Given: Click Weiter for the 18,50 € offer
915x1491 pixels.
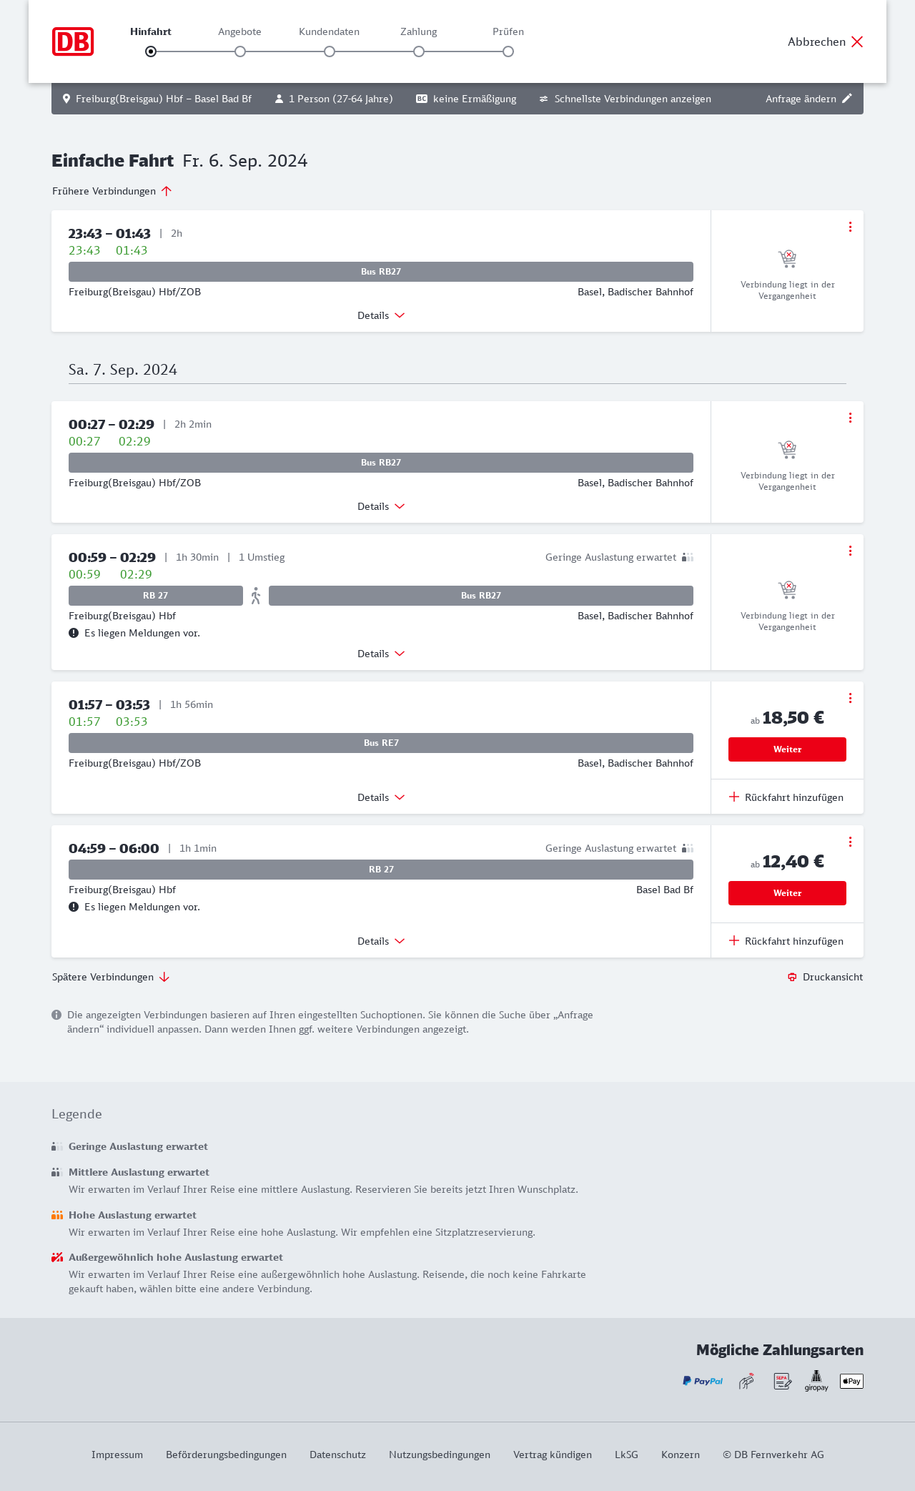Looking at the screenshot, I should pyautogui.click(x=787, y=749).
